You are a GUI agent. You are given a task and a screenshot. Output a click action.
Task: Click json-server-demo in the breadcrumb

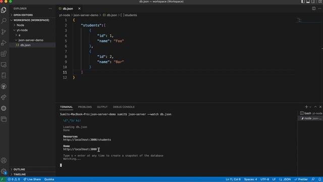pos(86,15)
